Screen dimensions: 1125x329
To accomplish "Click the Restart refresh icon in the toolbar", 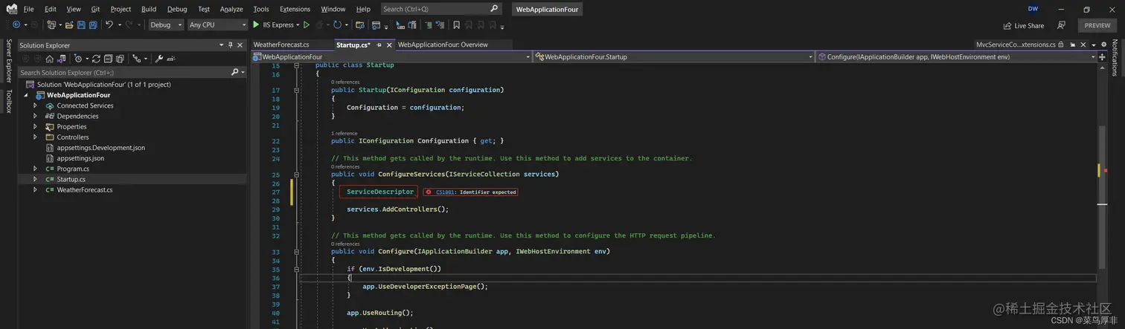I will 337,25.
